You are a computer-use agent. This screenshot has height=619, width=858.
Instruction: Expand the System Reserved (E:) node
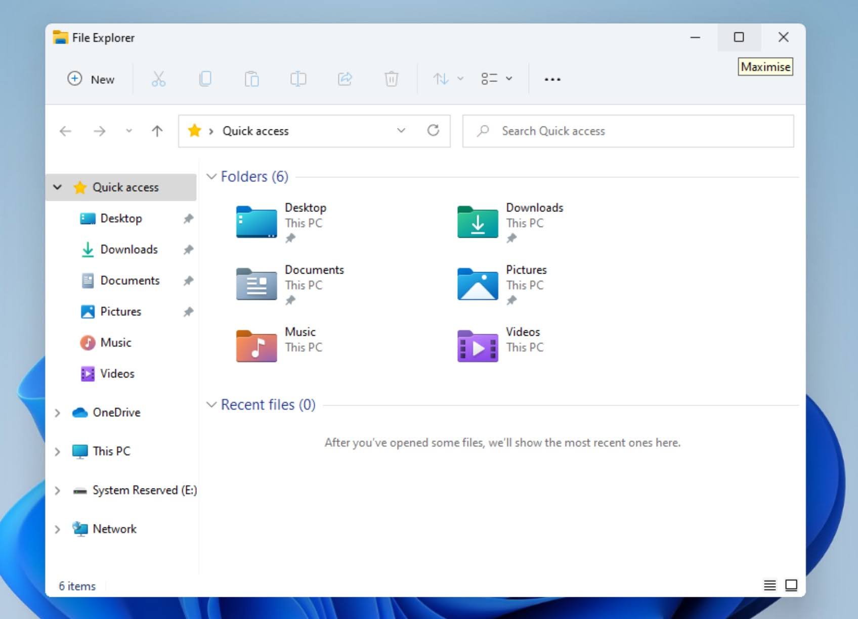point(58,490)
